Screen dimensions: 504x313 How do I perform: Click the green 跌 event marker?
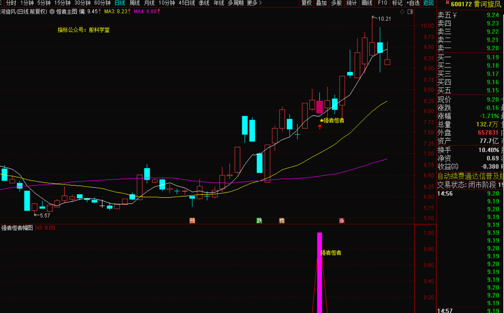point(259,220)
